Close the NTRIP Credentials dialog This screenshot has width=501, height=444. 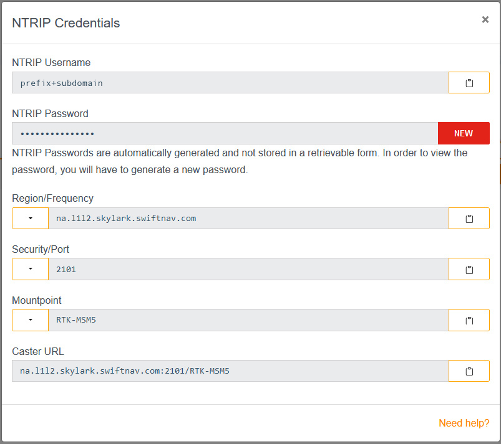(x=485, y=20)
